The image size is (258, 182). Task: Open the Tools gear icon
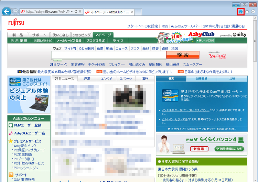click(x=253, y=11)
